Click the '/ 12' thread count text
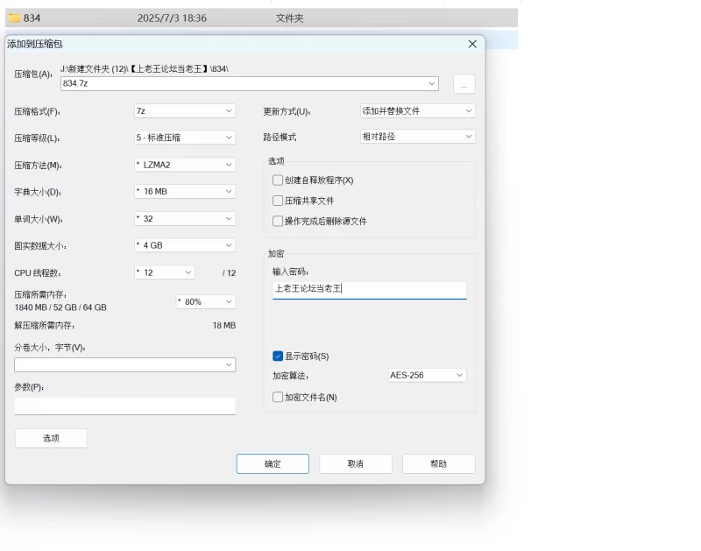 point(229,273)
